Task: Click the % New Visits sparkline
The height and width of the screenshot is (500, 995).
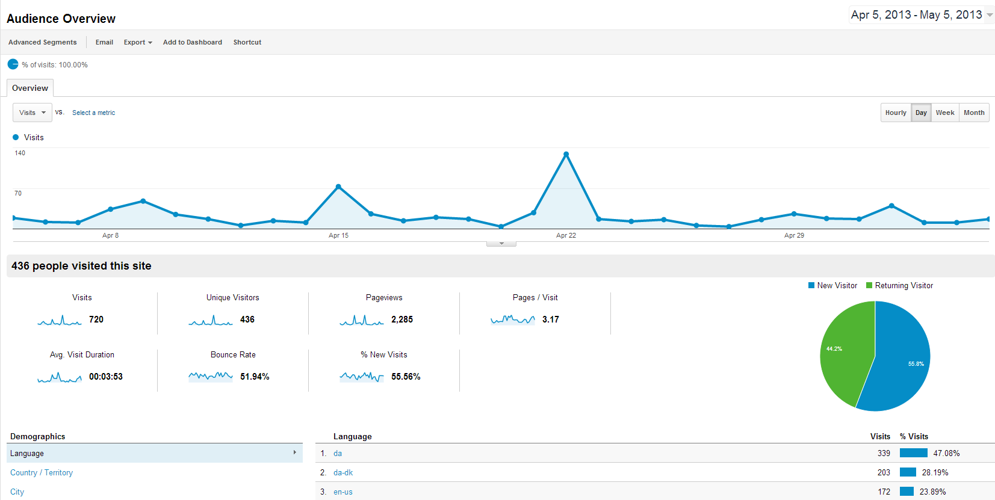Action: click(x=361, y=377)
